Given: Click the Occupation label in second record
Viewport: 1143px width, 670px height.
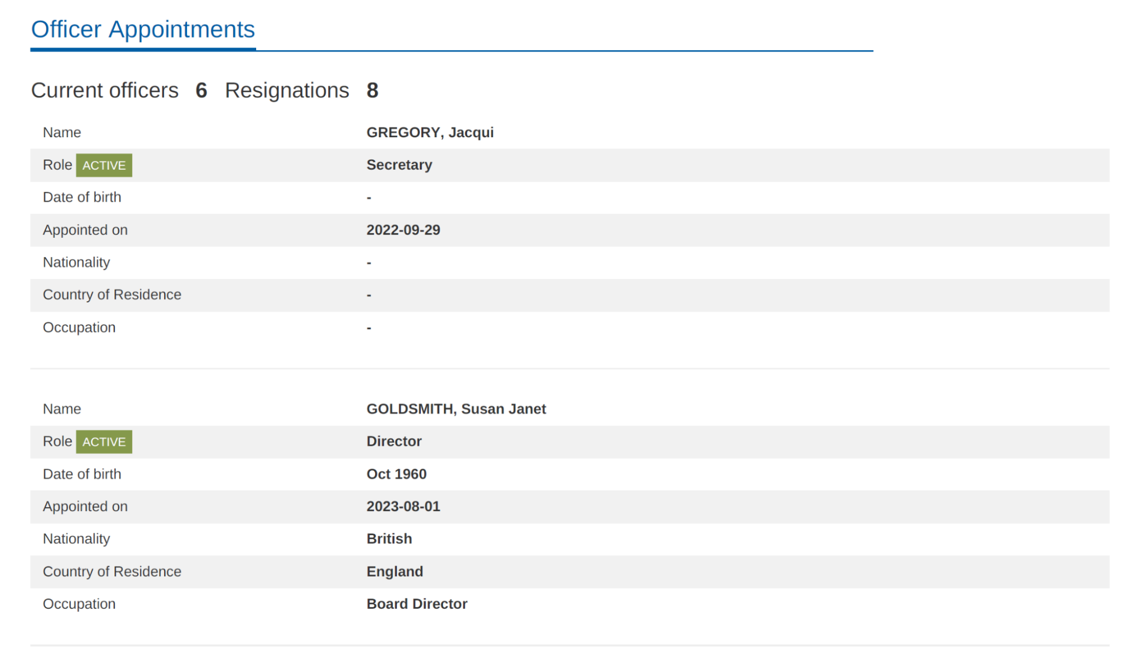Looking at the screenshot, I should (79, 604).
